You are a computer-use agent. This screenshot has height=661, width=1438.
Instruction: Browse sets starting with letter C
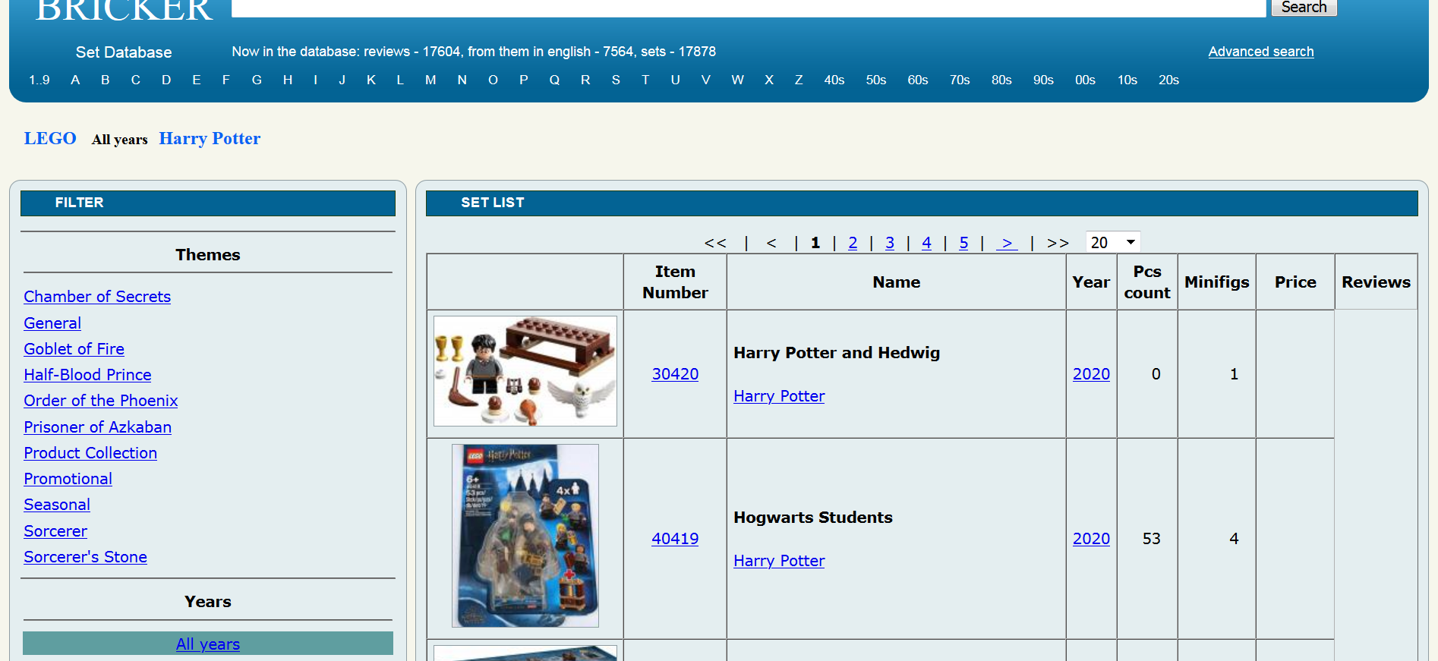pyautogui.click(x=135, y=80)
